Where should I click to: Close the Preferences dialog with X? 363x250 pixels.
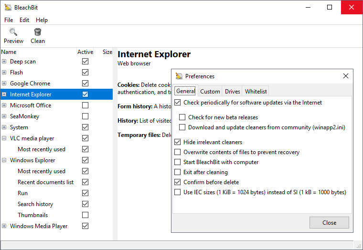(346, 76)
